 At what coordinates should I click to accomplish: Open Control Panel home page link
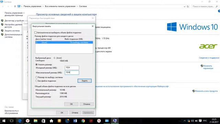pyautogui.click(x=14, y=14)
